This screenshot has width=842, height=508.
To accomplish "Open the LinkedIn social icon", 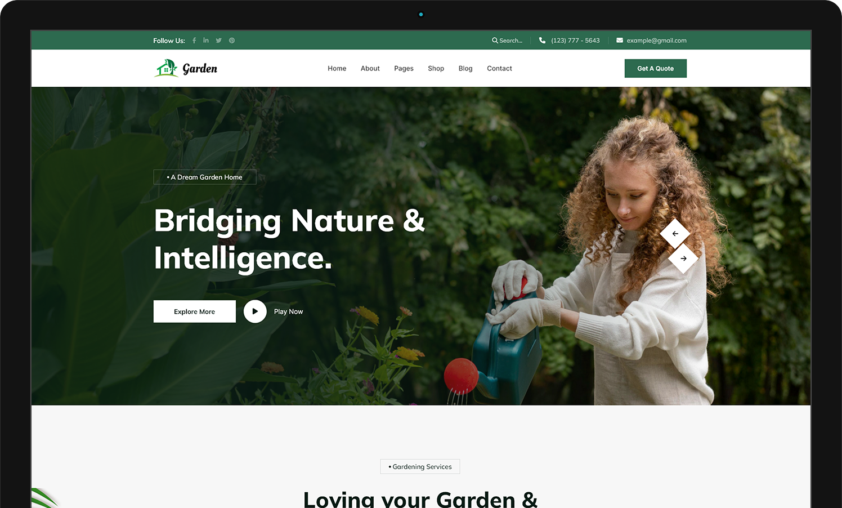I will point(206,41).
